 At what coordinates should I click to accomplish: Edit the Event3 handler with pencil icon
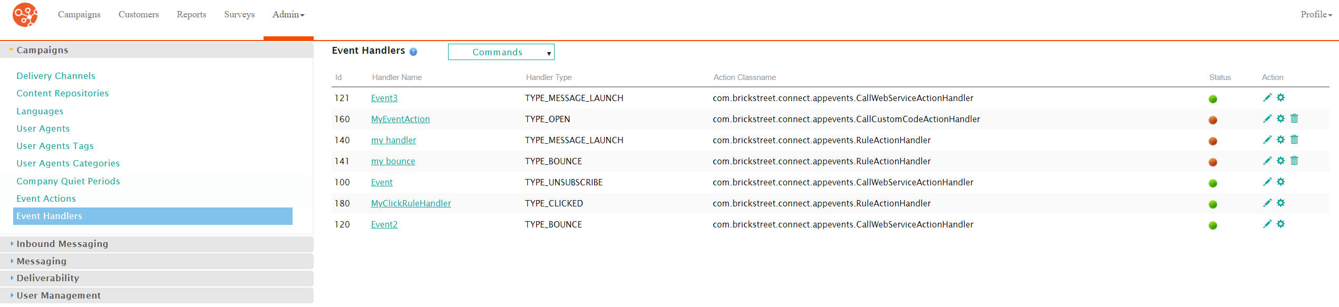click(x=1267, y=97)
